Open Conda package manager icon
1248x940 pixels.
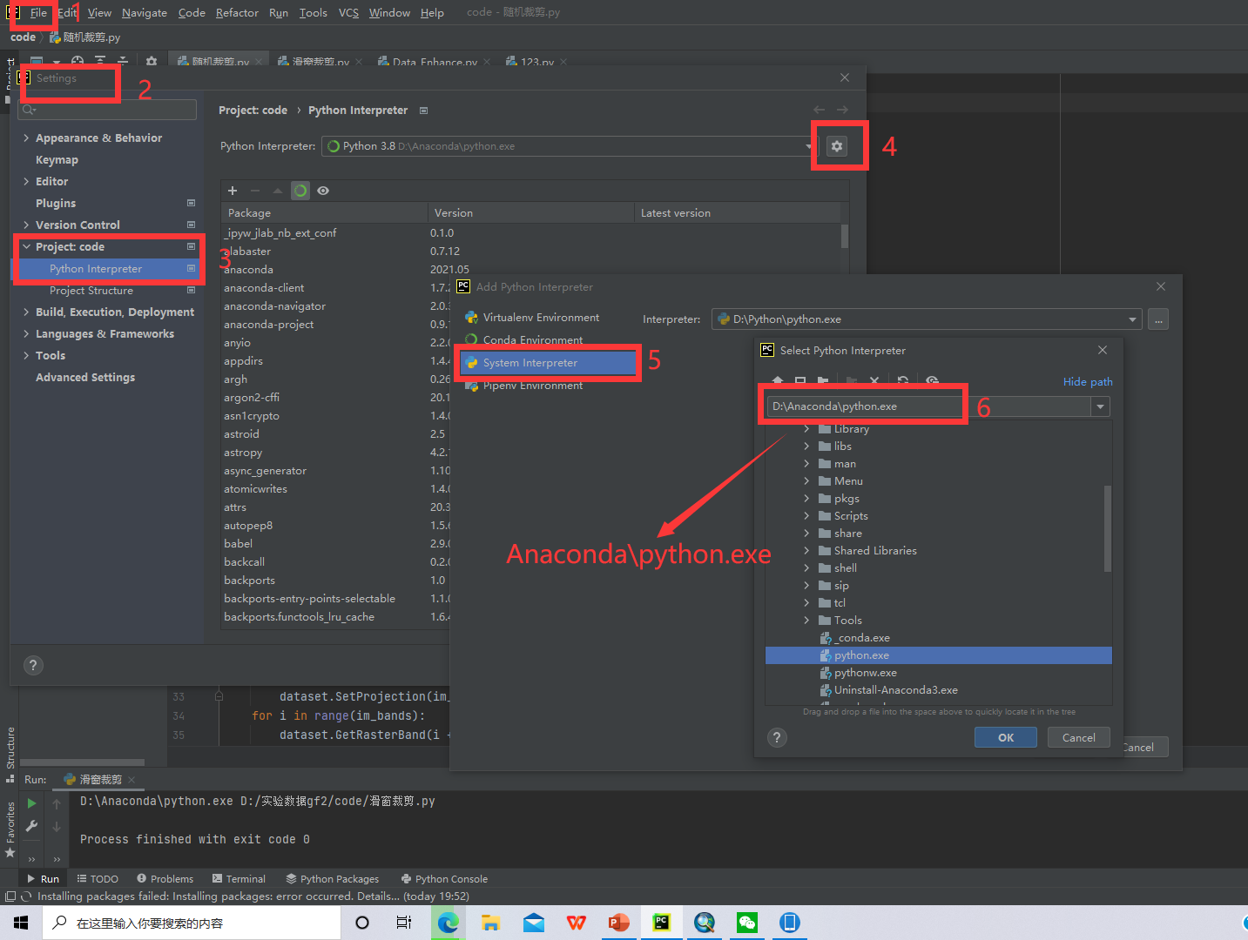pos(300,190)
